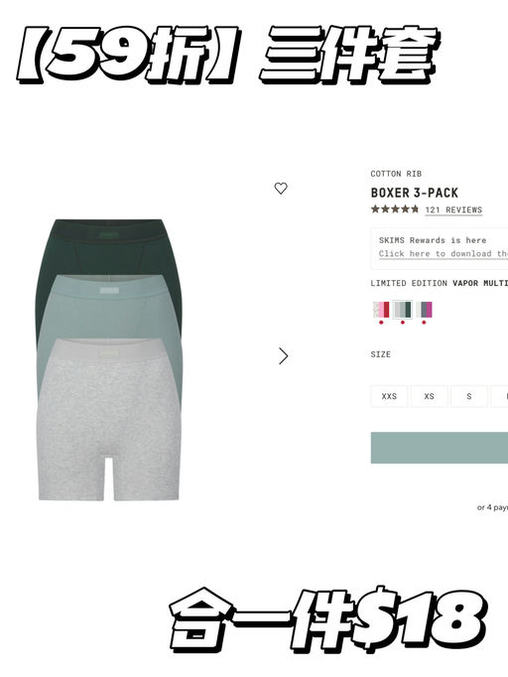Select size S

469,396
